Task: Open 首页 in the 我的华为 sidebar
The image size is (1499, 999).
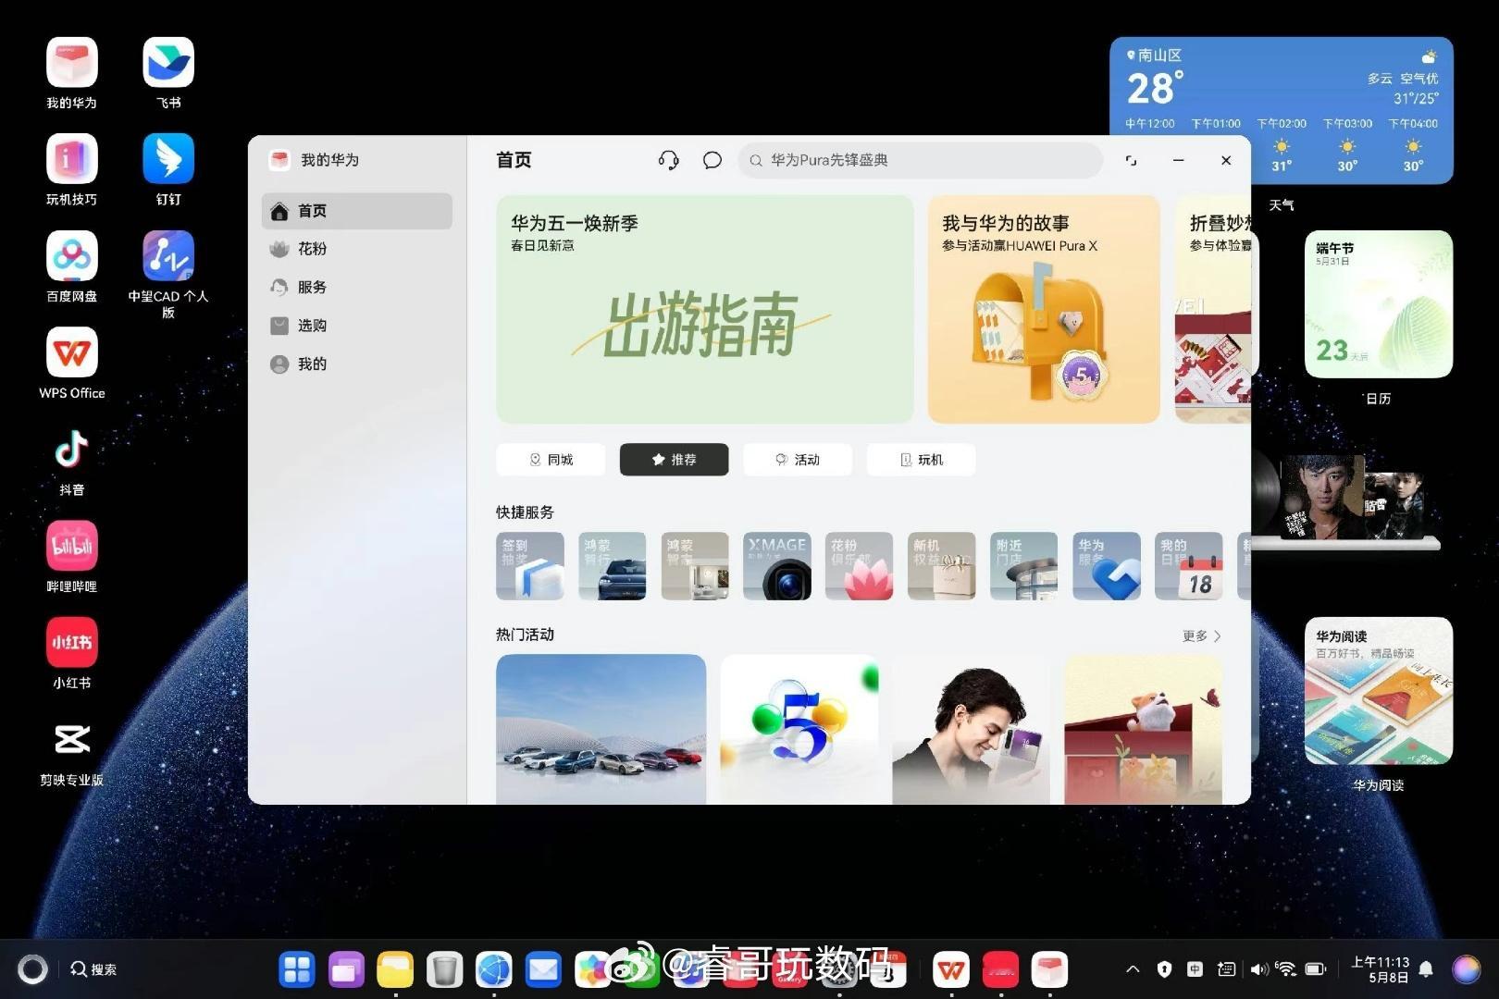Action: [357, 211]
